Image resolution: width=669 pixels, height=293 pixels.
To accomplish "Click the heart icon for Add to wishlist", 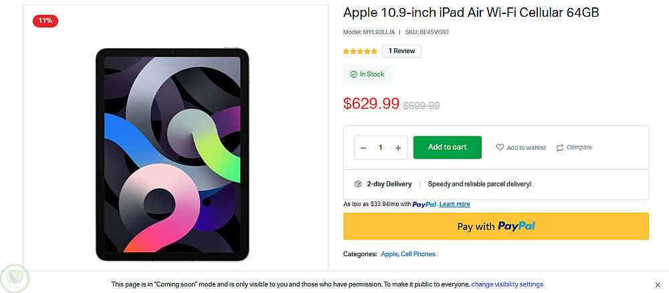I will click(500, 148).
